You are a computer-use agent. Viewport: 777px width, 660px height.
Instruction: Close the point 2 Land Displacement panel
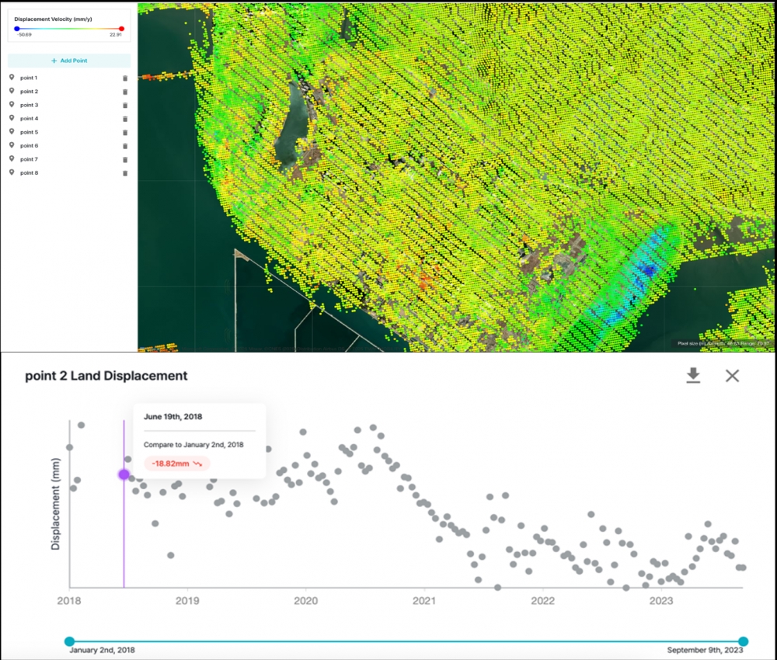click(x=732, y=376)
